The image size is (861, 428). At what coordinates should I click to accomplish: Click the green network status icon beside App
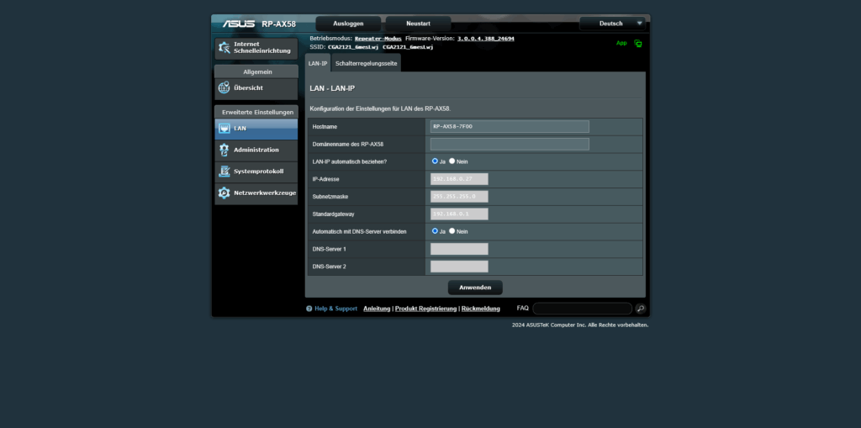point(638,43)
